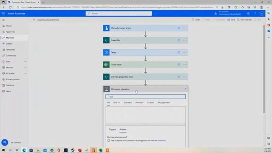
Task: Select the Premium tab
Action: click(x=139, y=103)
